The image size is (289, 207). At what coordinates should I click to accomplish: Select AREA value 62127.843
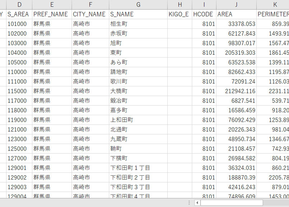[x=236, y=33]
